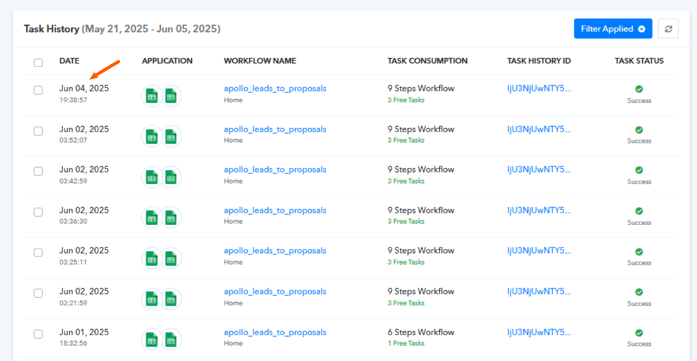Image resolution: width=697 pixels, height=361 pixels.
Task: Click first Google Sheets icon in Jun 04 row
Action: pos(152,96)
